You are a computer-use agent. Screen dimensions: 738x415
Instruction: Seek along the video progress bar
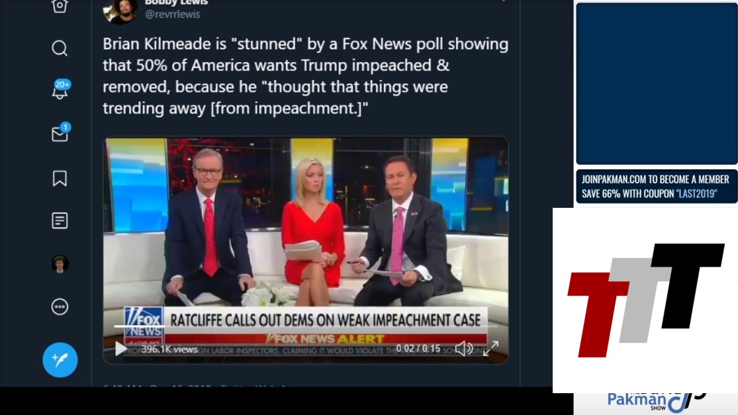306,326
